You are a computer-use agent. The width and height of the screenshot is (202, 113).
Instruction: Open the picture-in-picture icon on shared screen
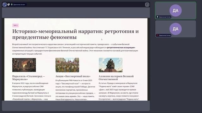click(147, 5)
